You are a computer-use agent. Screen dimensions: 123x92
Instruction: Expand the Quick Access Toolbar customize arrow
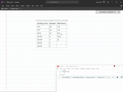click(21, 9)
